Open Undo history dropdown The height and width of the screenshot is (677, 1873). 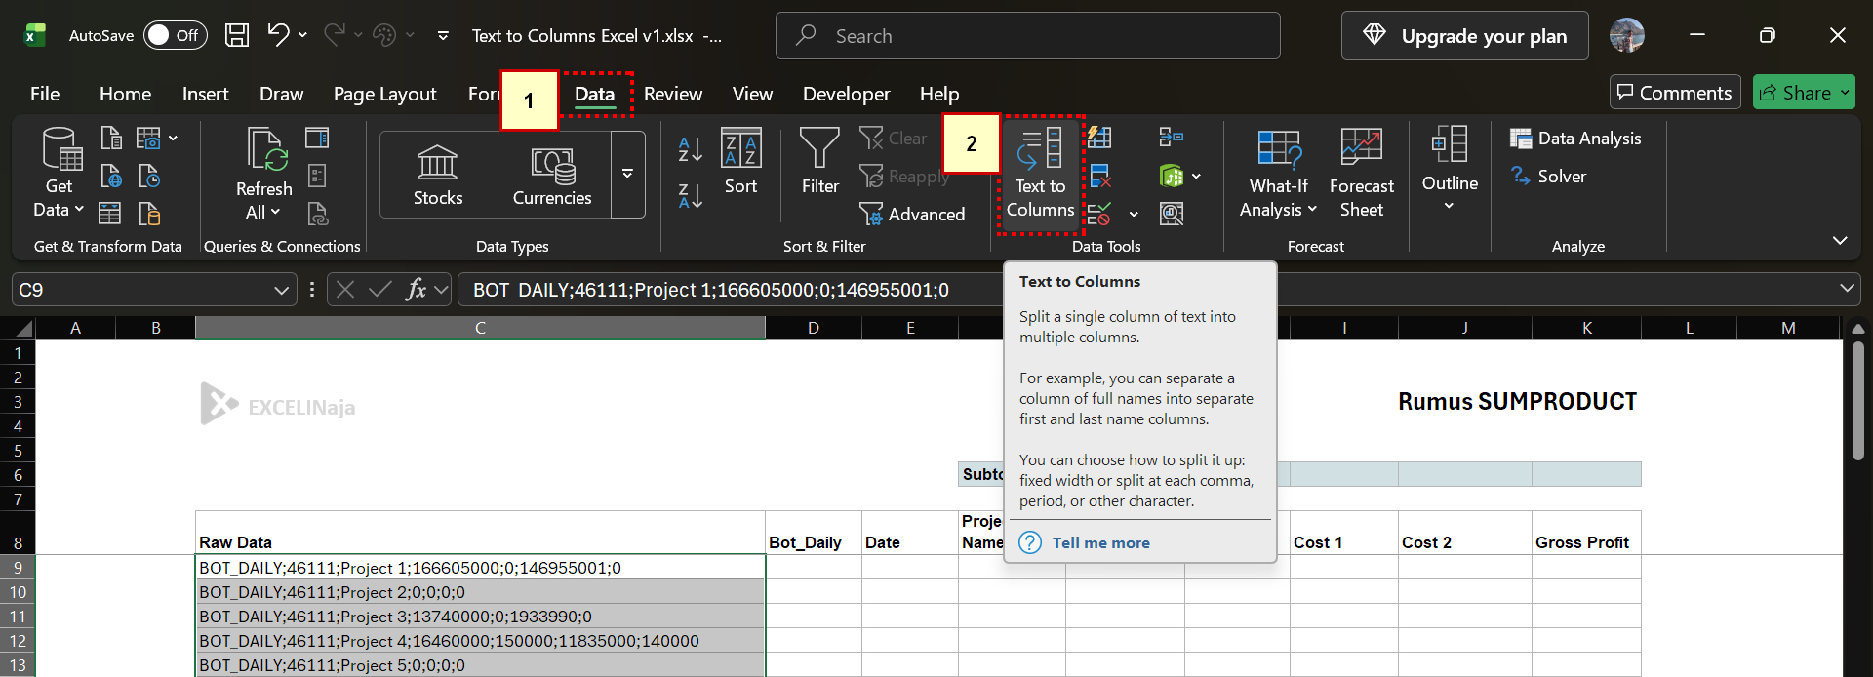pos(303,35)
